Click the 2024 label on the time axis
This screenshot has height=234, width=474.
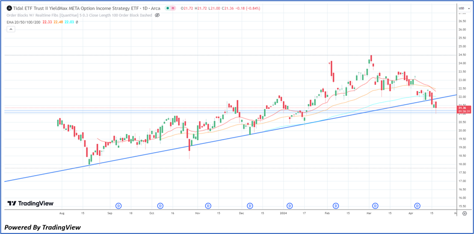tap(283, 213)
